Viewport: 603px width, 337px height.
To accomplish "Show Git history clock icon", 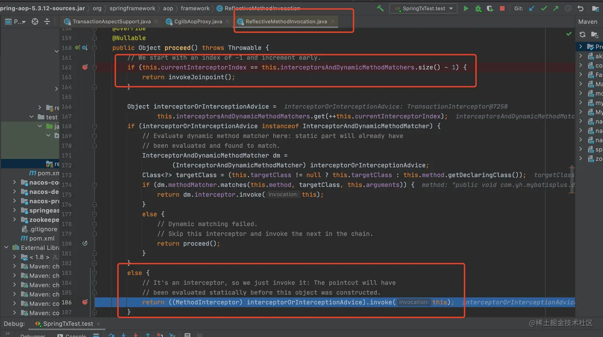I will click(568, 8).
